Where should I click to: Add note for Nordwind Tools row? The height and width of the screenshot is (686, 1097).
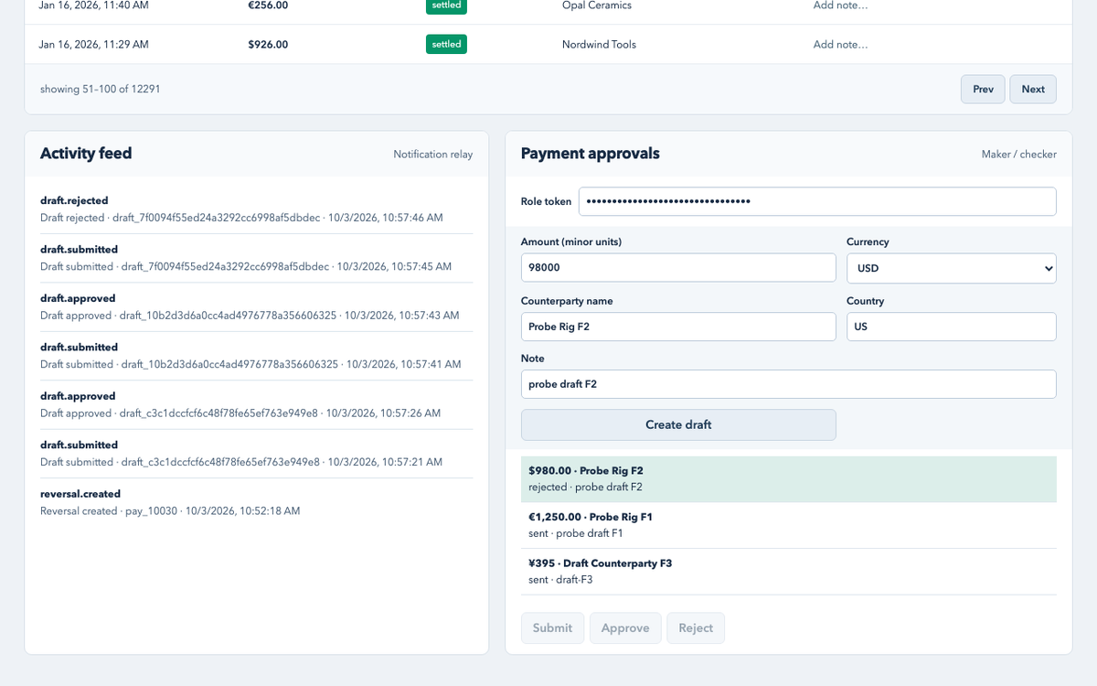point(840,44)
